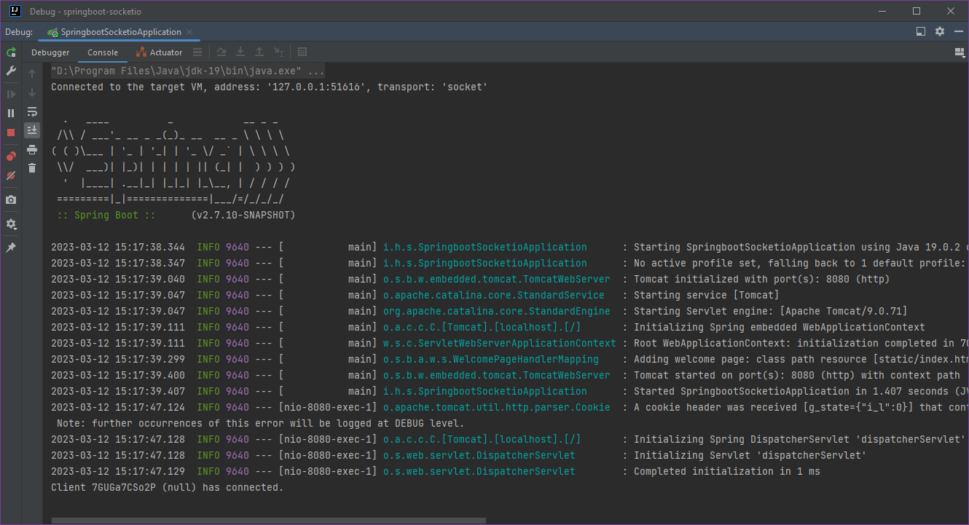Clear console output with the trash icon

32,167
